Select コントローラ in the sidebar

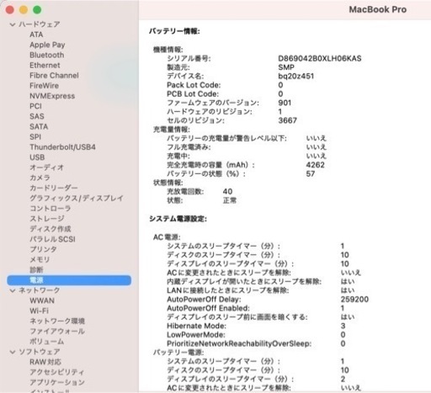[x=51, y=209]
